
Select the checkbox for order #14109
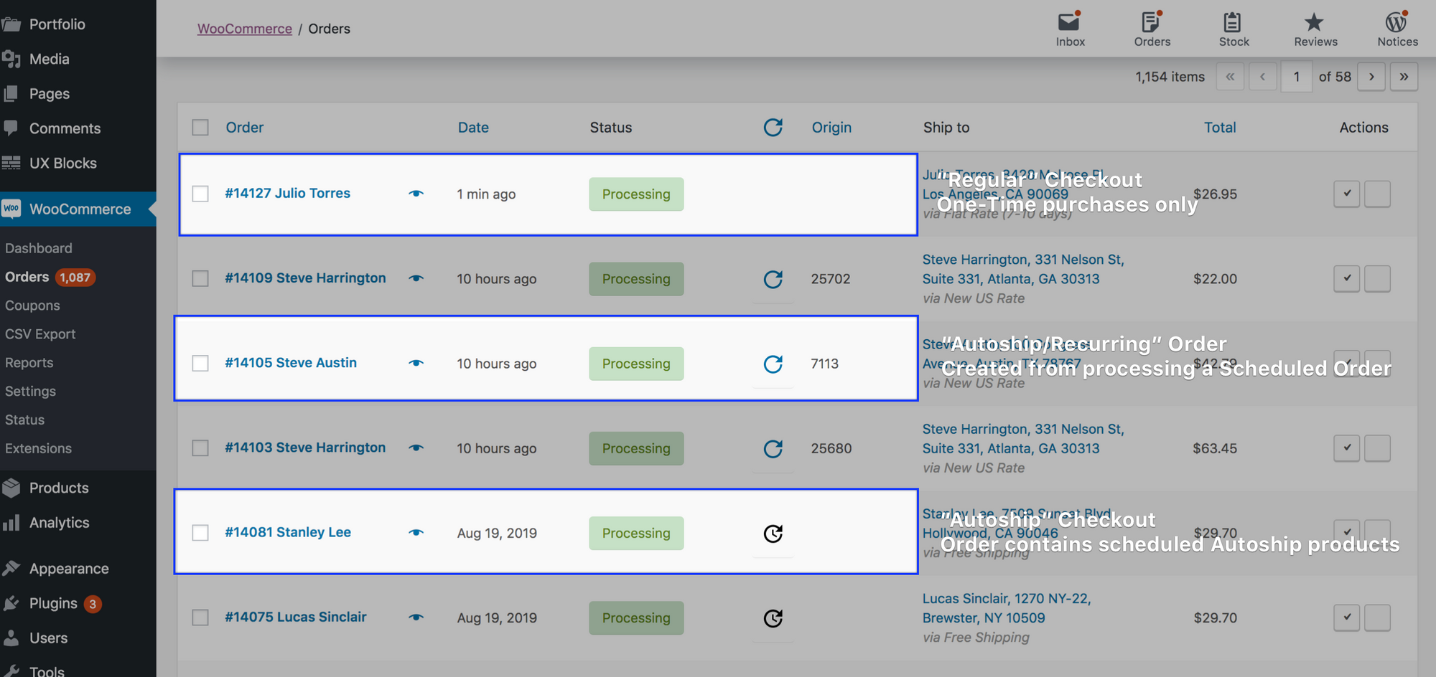(200, 278)
